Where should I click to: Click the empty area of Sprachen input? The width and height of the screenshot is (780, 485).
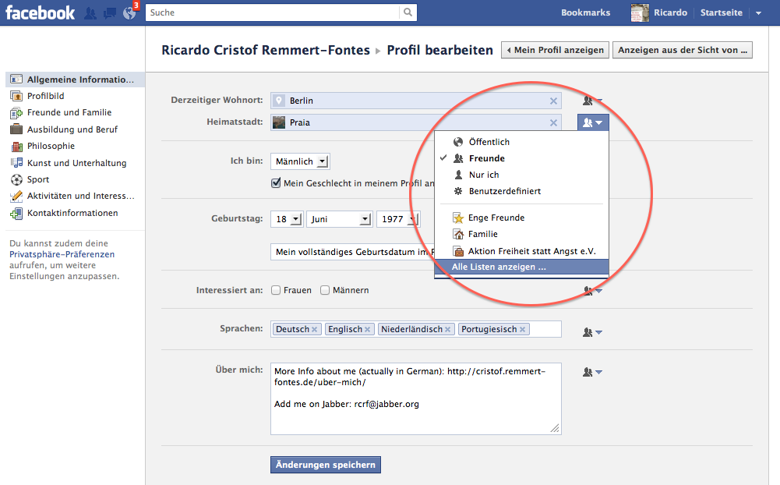pyautogui.click(x=545, y=329)
